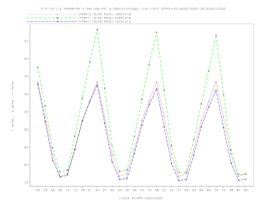
Task: Click x-axis forecast hour label 39
Action: coord(134,190)
